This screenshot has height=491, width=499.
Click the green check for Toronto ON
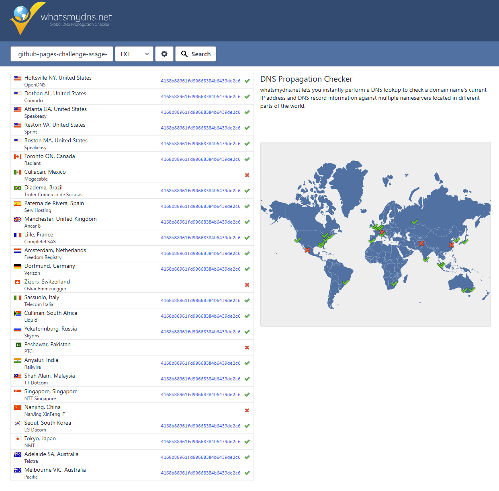click(247, 159)
